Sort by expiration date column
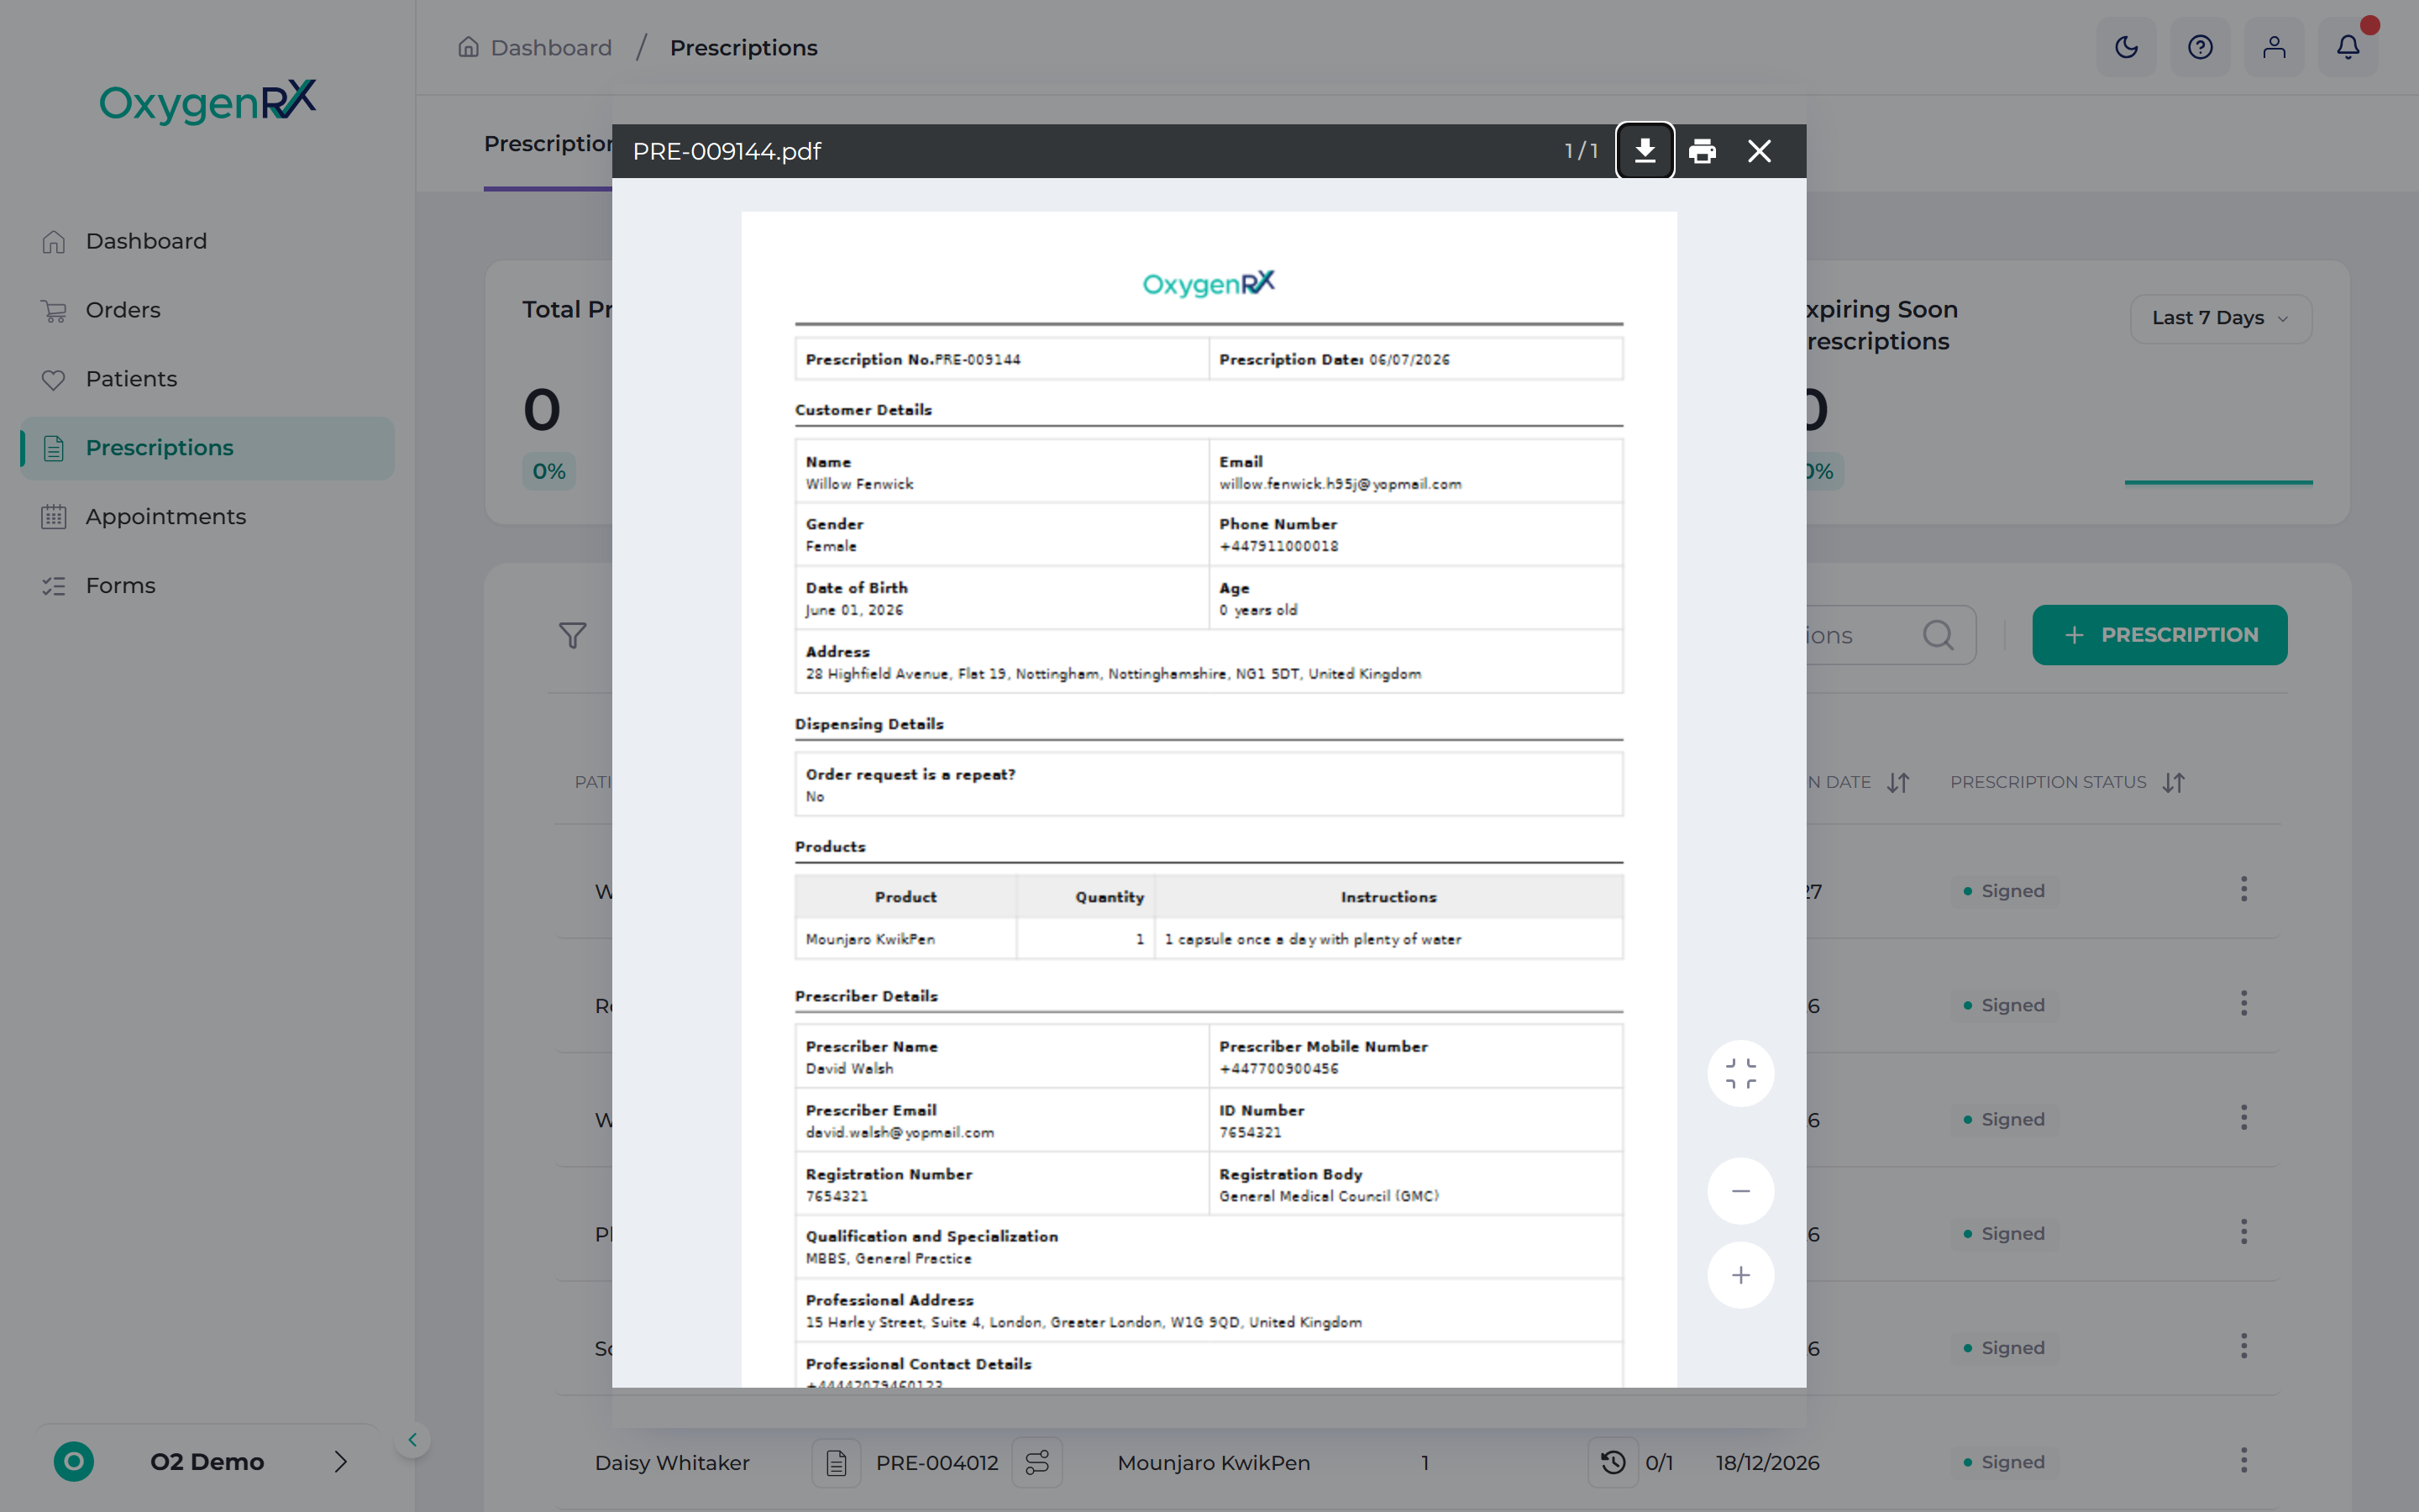 coord(1897,783)
